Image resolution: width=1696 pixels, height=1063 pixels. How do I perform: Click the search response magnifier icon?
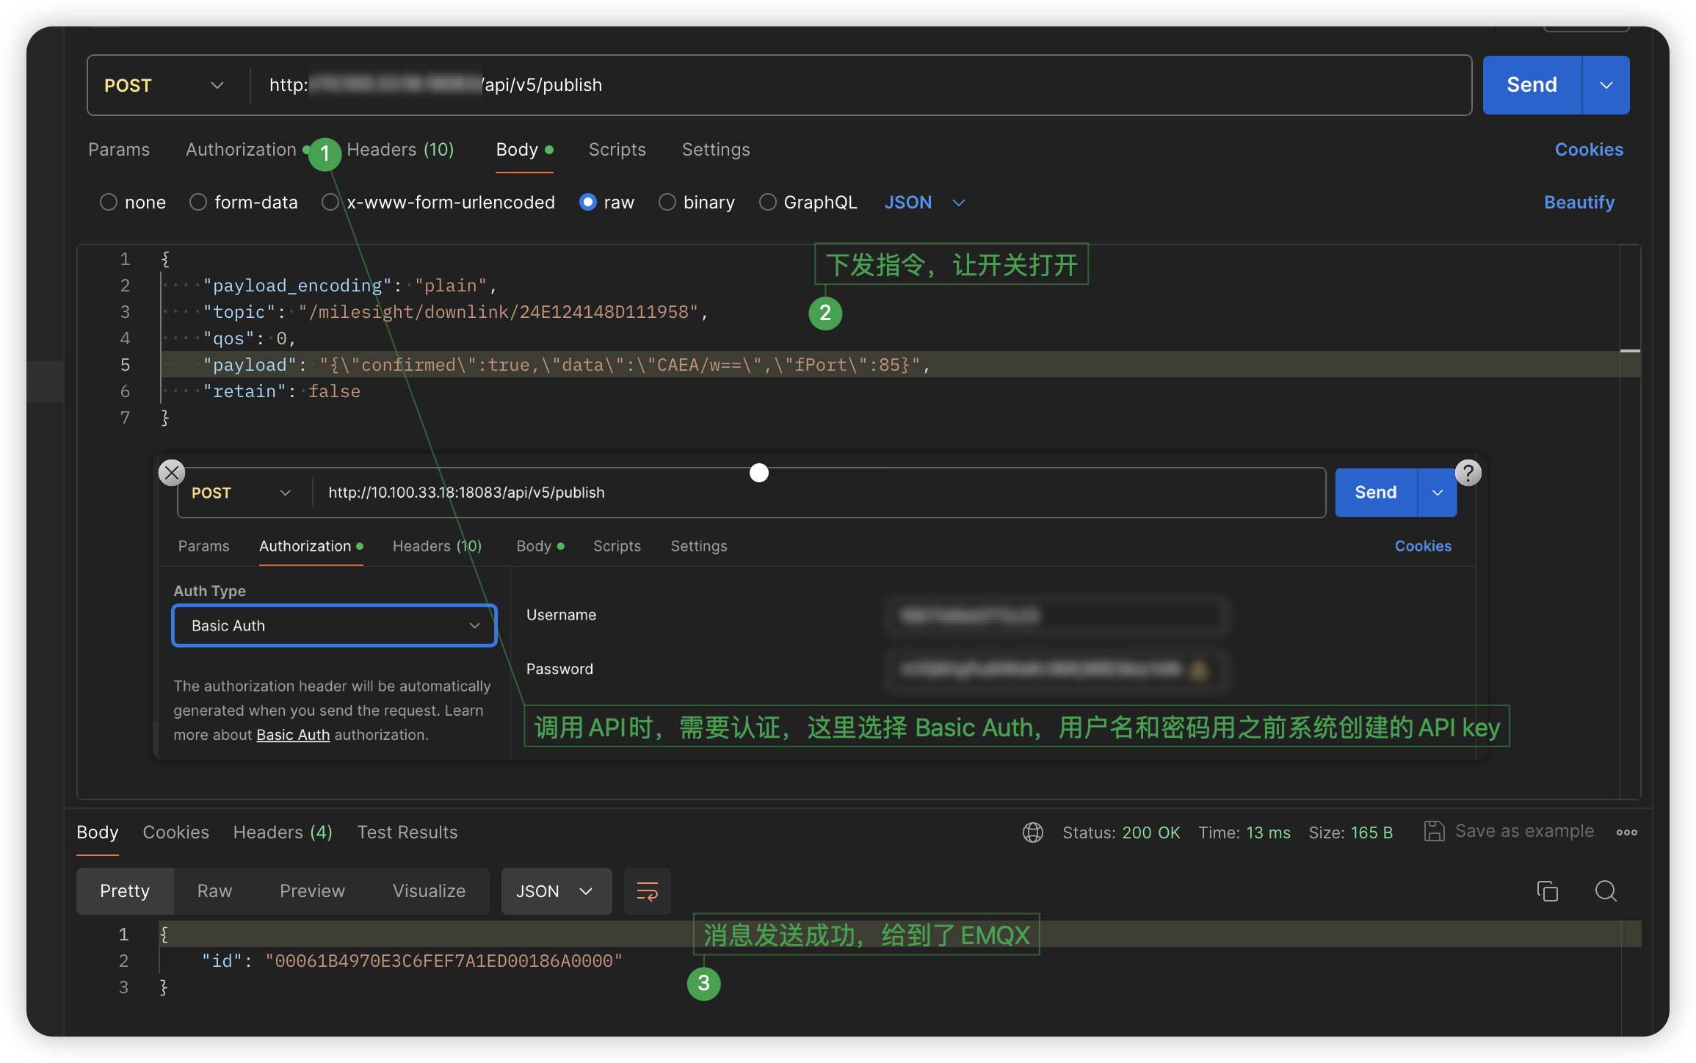(x=1606, y=890)
